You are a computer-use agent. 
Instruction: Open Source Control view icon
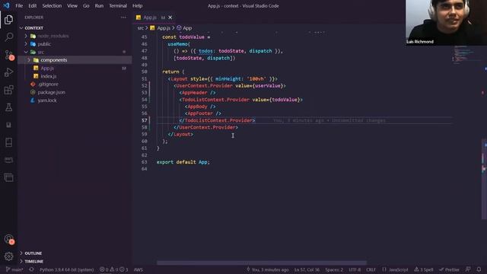[8, 55]
